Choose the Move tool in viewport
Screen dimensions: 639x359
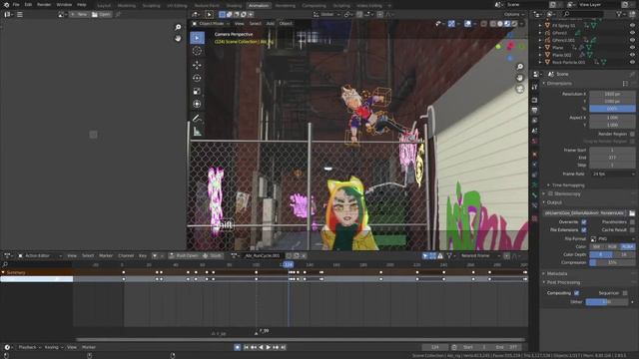[x=197, y=65]
